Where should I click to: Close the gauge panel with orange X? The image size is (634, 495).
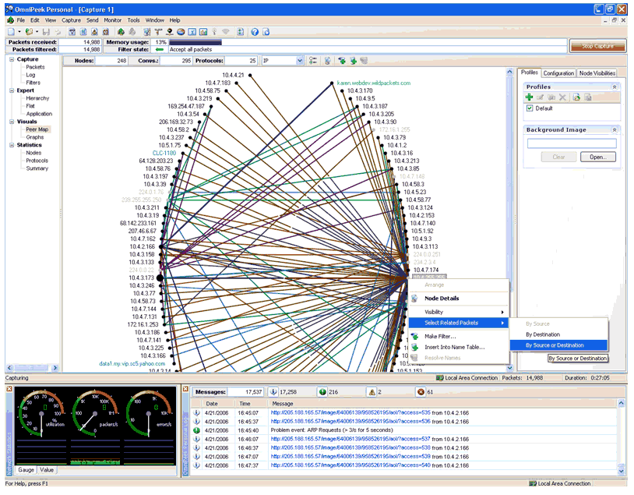click(185, 388)
